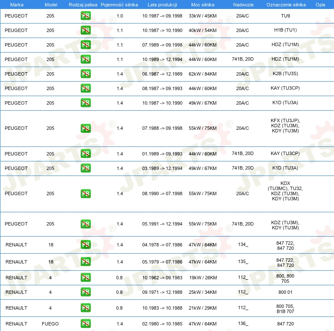Screen dimensions: 334x331
Task: Click the Opis column header
Action: (x=320, y=5)
